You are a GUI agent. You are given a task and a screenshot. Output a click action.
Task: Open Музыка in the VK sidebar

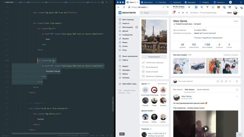point(125,38)
